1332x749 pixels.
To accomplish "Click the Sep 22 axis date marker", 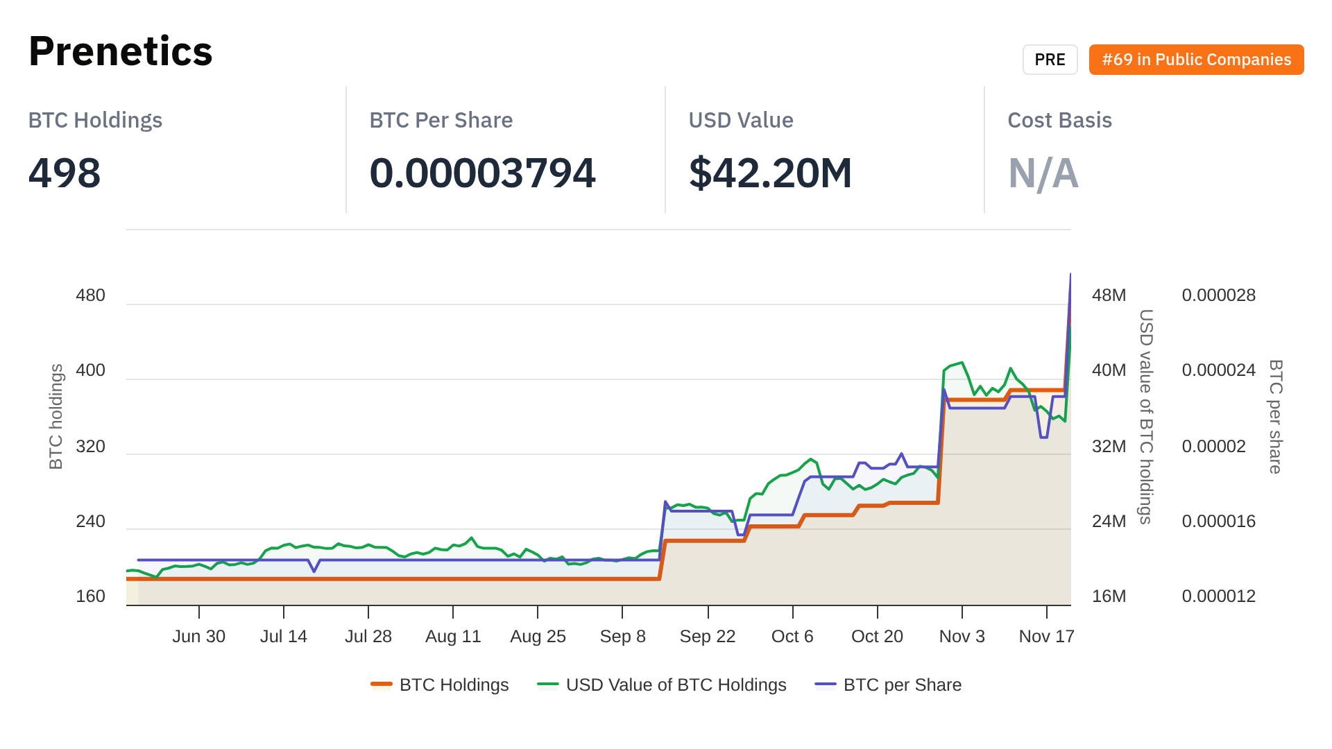I will [708, 636].
